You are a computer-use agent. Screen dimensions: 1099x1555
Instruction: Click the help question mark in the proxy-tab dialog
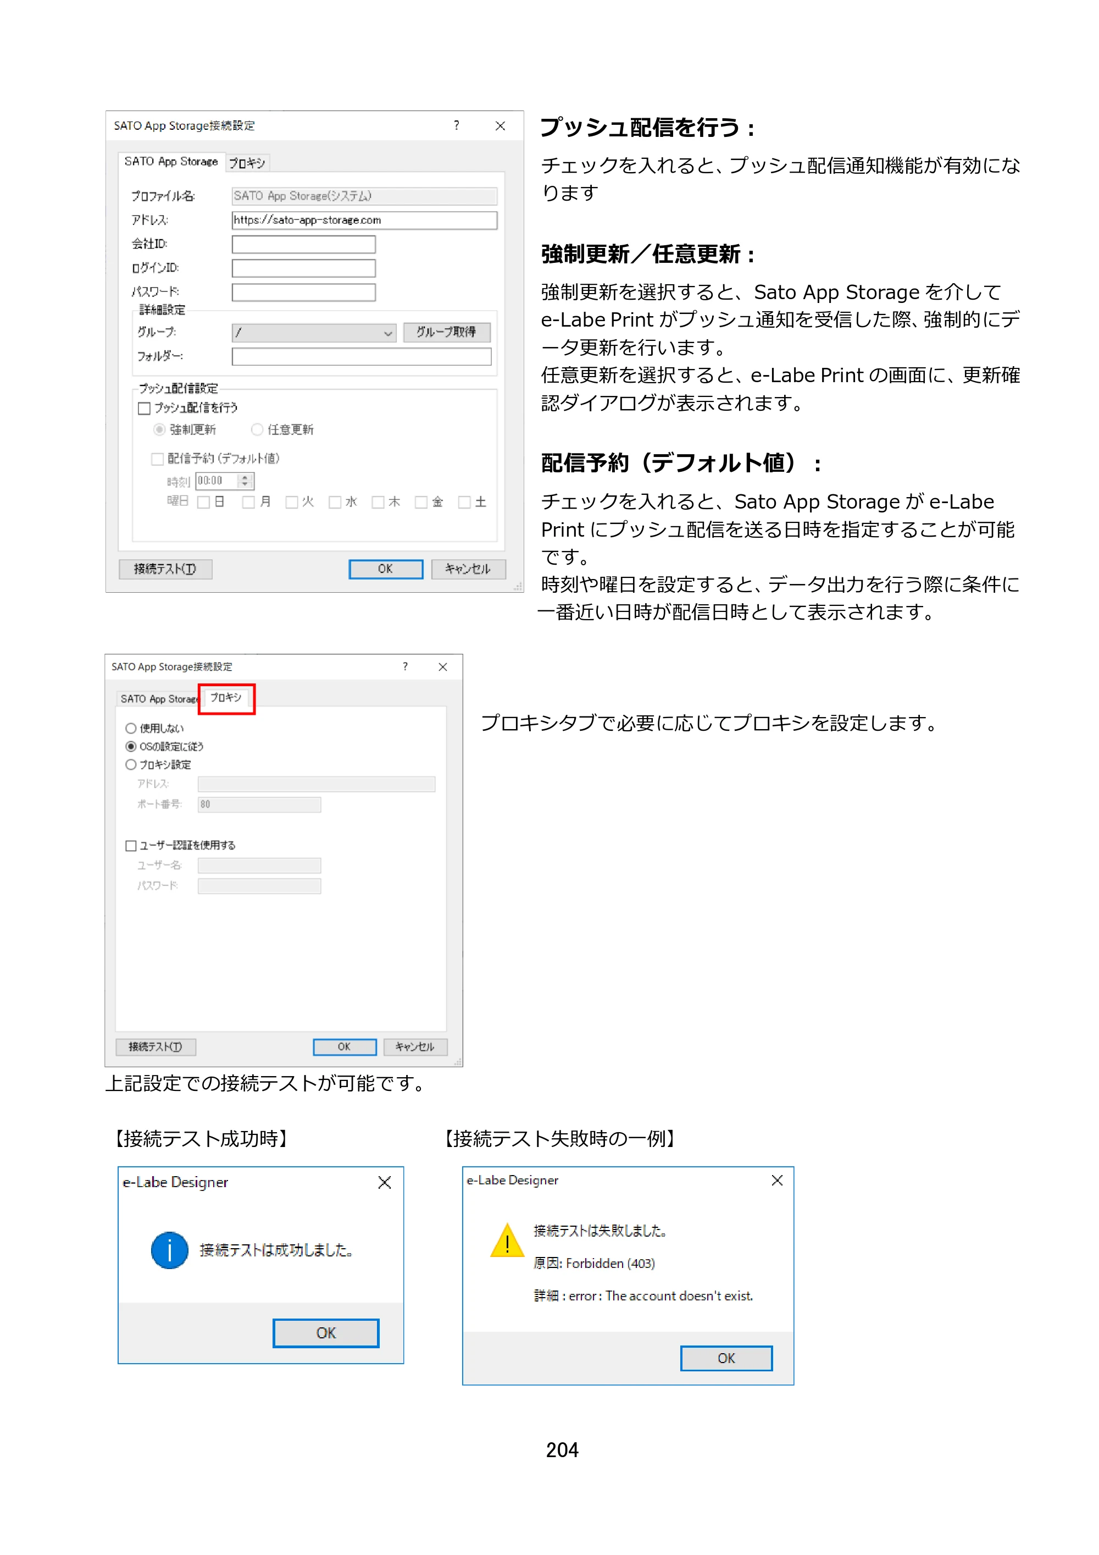tap(406, 666)
